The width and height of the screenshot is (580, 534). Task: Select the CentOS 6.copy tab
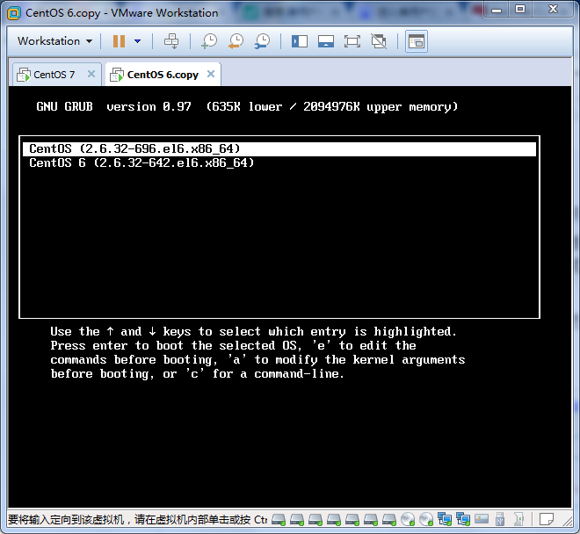point(163,75)
